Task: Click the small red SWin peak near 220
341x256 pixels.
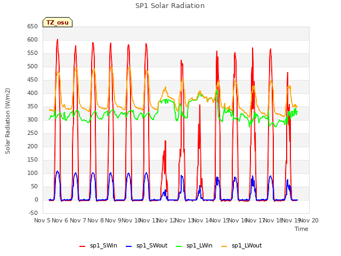Action: point(165,141)
